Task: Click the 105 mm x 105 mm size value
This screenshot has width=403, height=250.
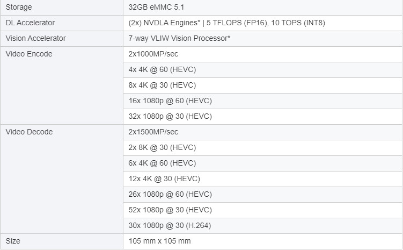Action: 160,241
